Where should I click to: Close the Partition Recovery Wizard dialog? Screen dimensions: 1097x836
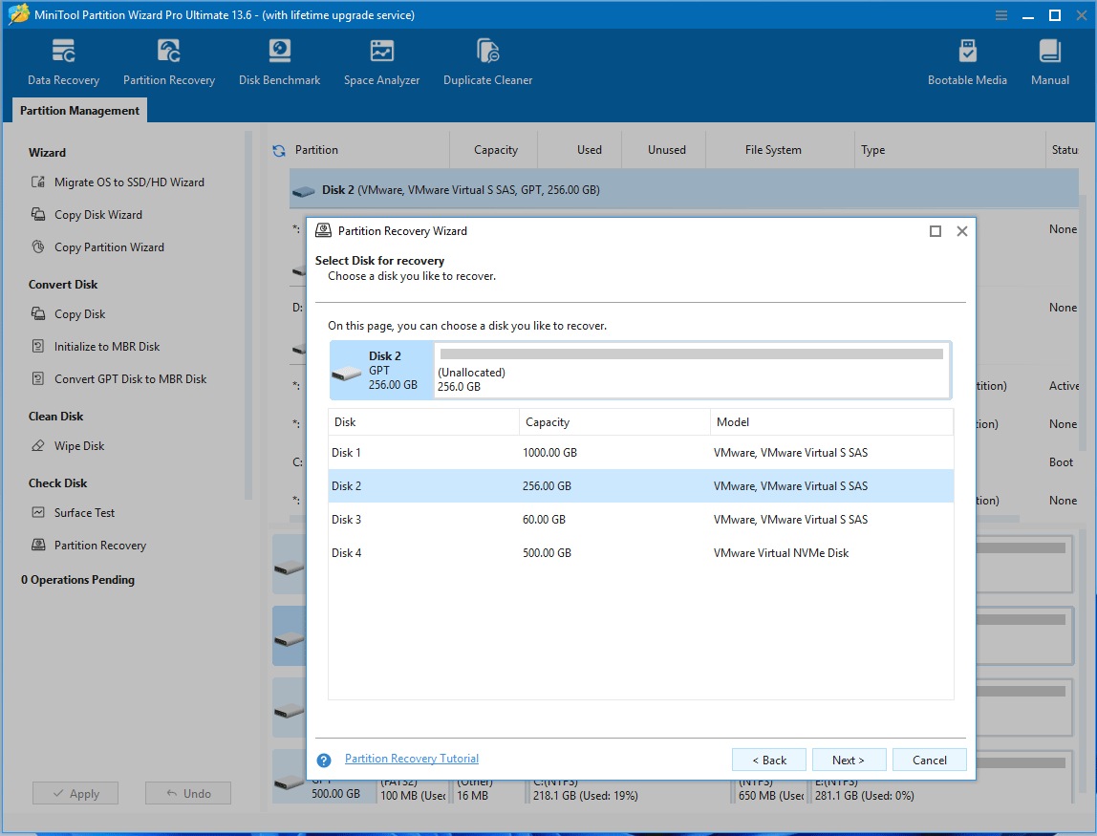(x=962, y=231)
